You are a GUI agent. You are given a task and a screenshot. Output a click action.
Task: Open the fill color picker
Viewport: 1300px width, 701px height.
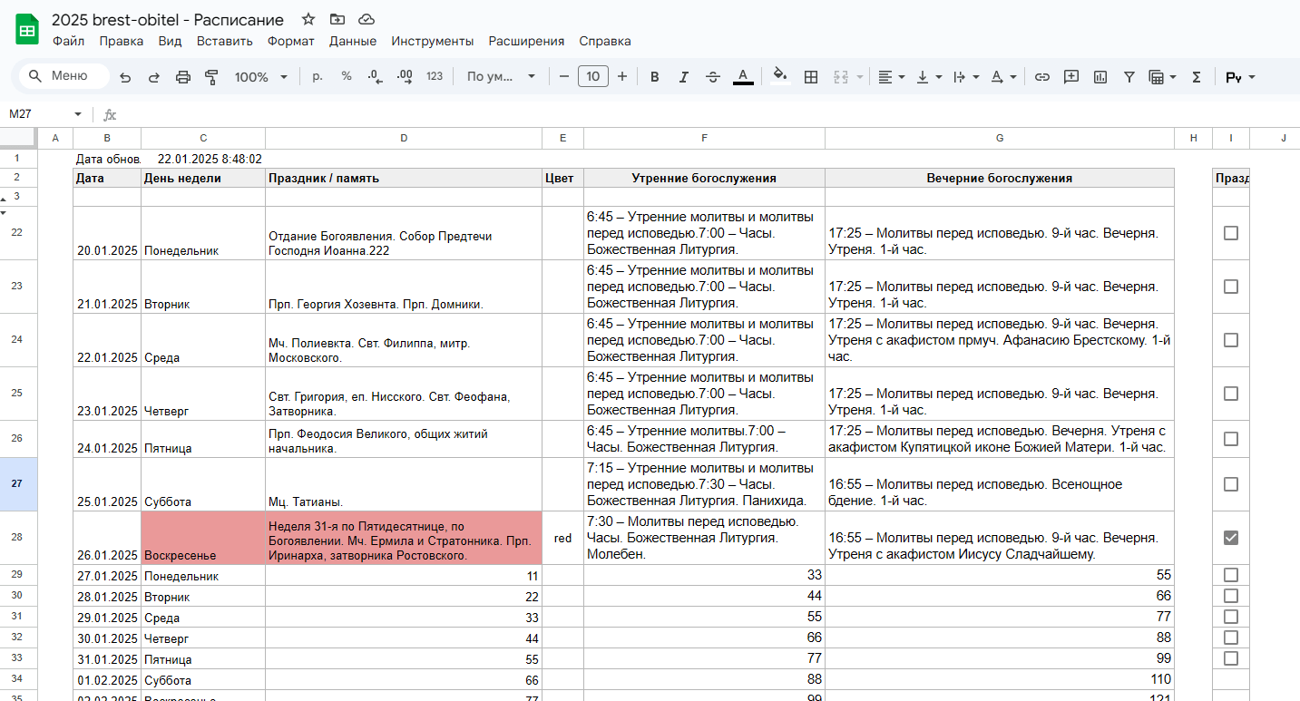[x=779, y=76]
